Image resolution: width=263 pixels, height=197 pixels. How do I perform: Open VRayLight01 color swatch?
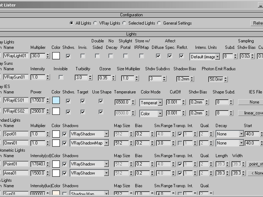tap(56, 56)
